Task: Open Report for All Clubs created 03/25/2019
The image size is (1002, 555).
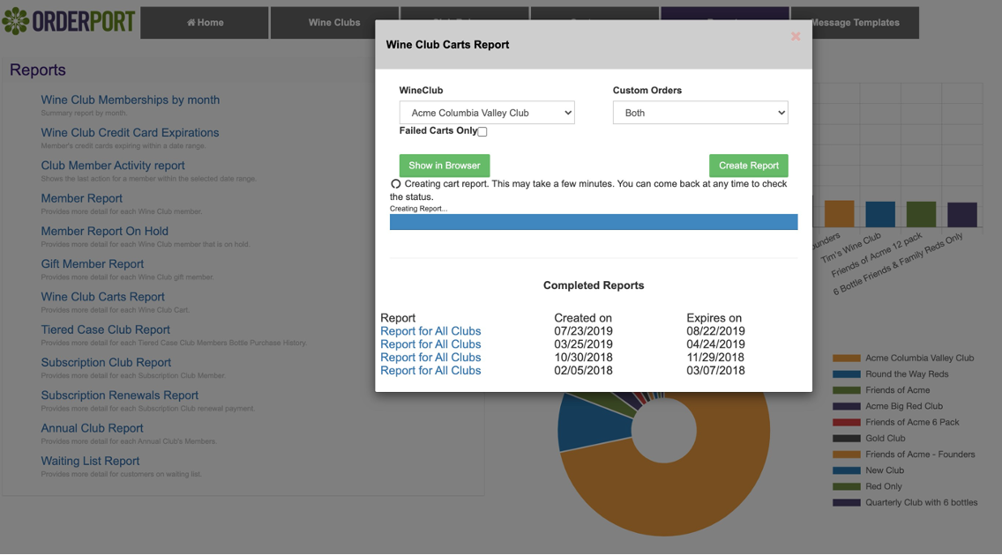Action: click(x=430, y=344)
